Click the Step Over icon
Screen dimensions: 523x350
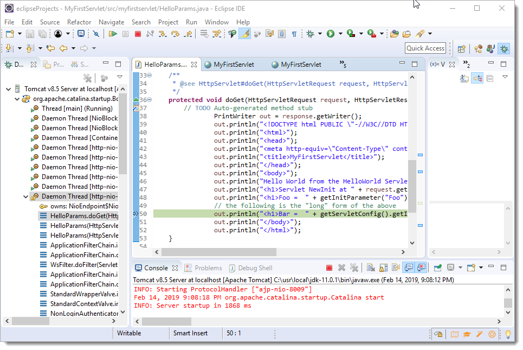click(x=175, y=34)
